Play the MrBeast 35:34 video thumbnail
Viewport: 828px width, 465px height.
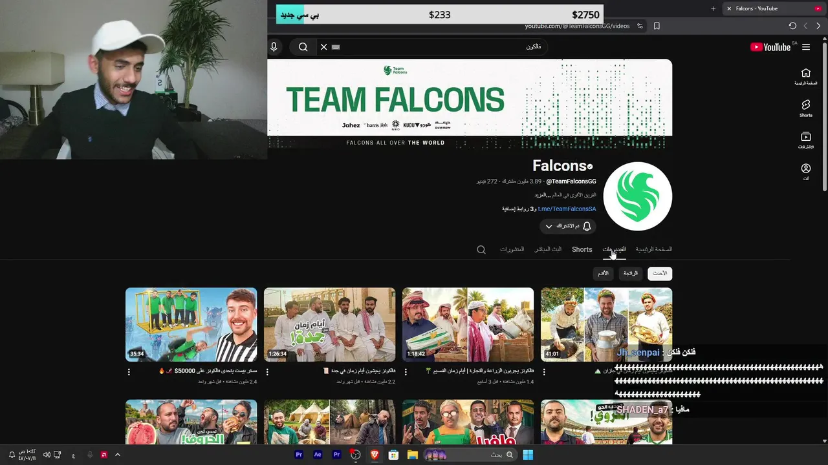[x=191, y=324]
